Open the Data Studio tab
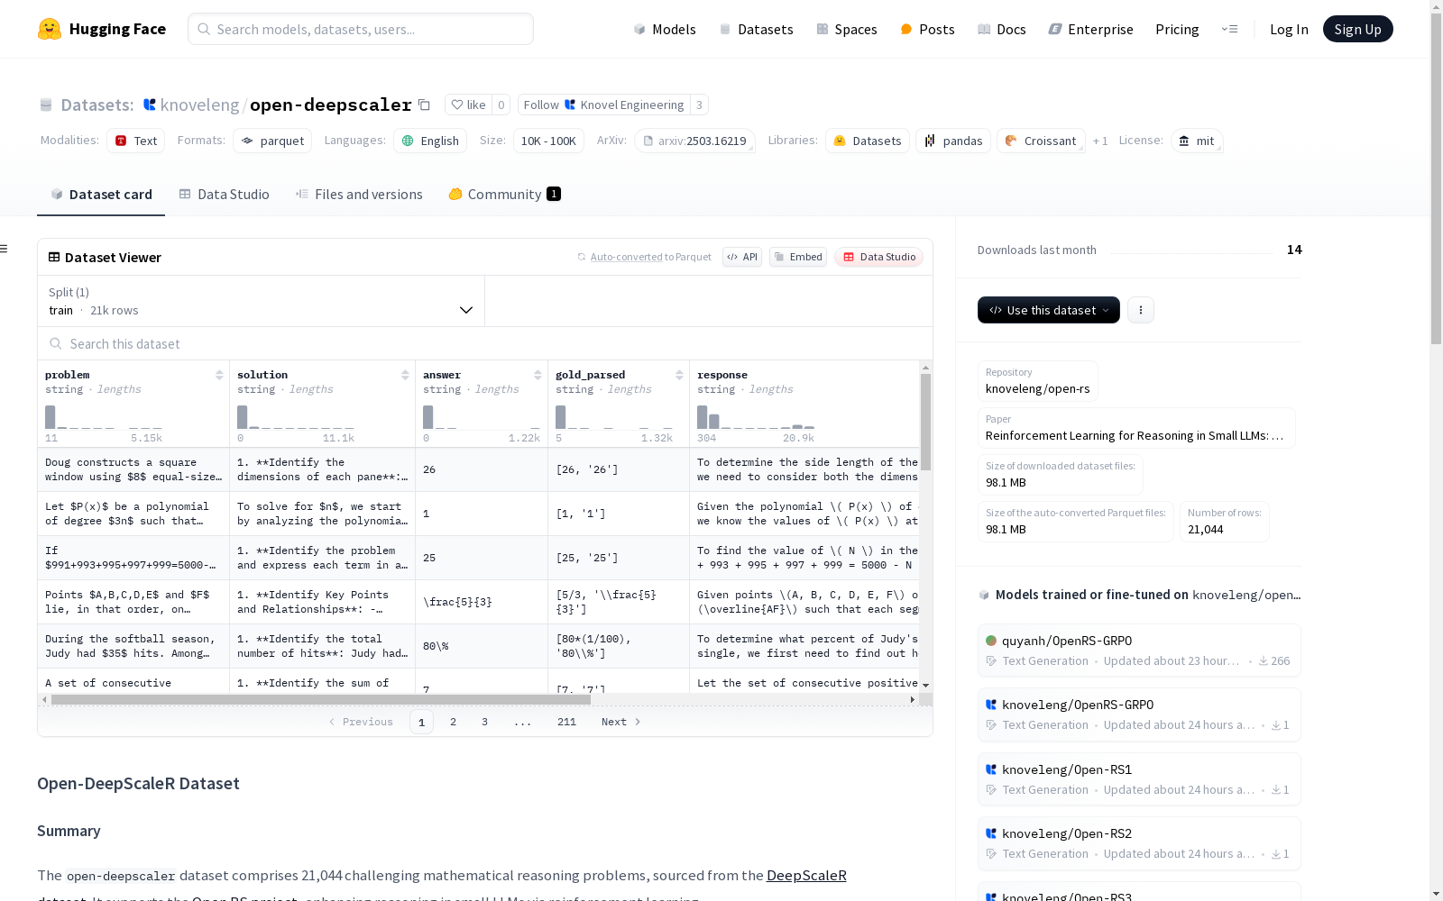Viewport: 1443px width, 901px height. 225,194
